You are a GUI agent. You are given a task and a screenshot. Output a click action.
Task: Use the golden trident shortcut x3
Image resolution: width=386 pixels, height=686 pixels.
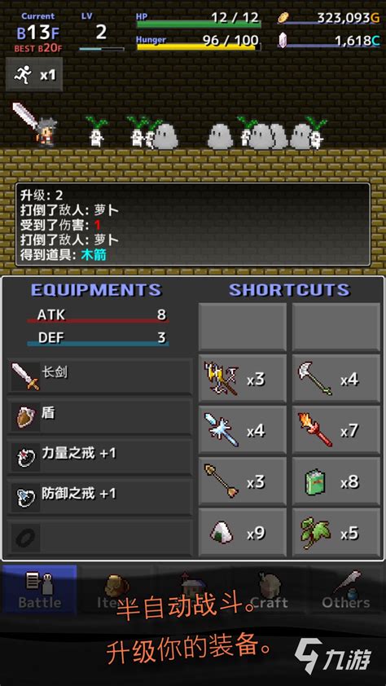tap(243, 378)
